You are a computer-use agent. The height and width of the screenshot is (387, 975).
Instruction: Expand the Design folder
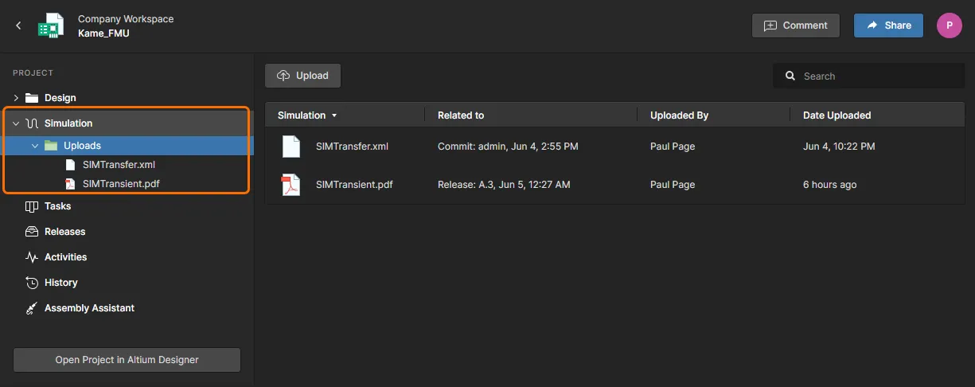(x=16, y=98)
